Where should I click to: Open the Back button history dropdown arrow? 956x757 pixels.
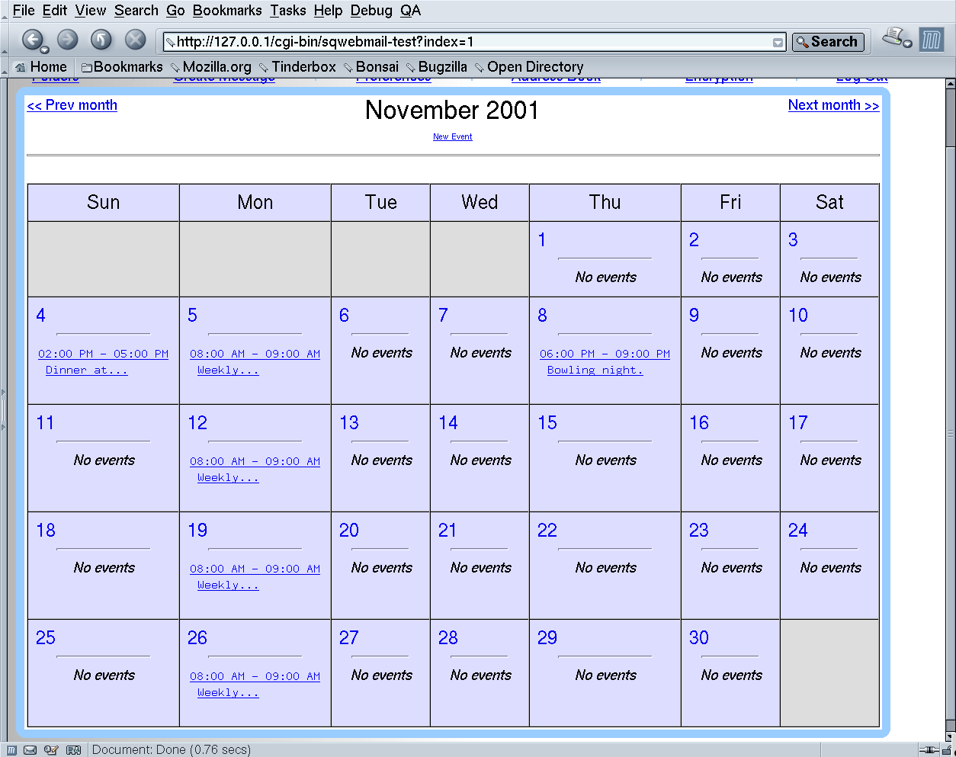tap(44, 50)
